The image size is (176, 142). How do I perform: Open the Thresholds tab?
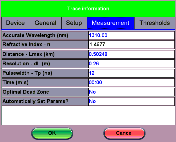155,23
